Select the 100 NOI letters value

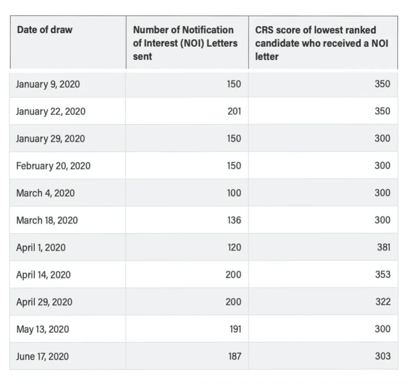[234, 193]
